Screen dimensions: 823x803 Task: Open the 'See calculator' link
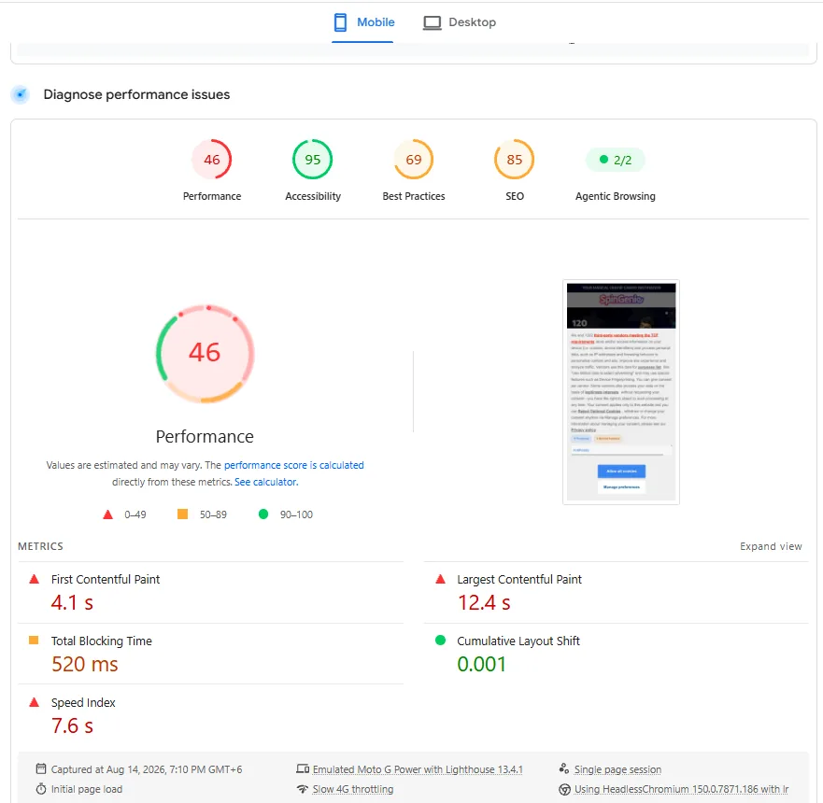265,482
